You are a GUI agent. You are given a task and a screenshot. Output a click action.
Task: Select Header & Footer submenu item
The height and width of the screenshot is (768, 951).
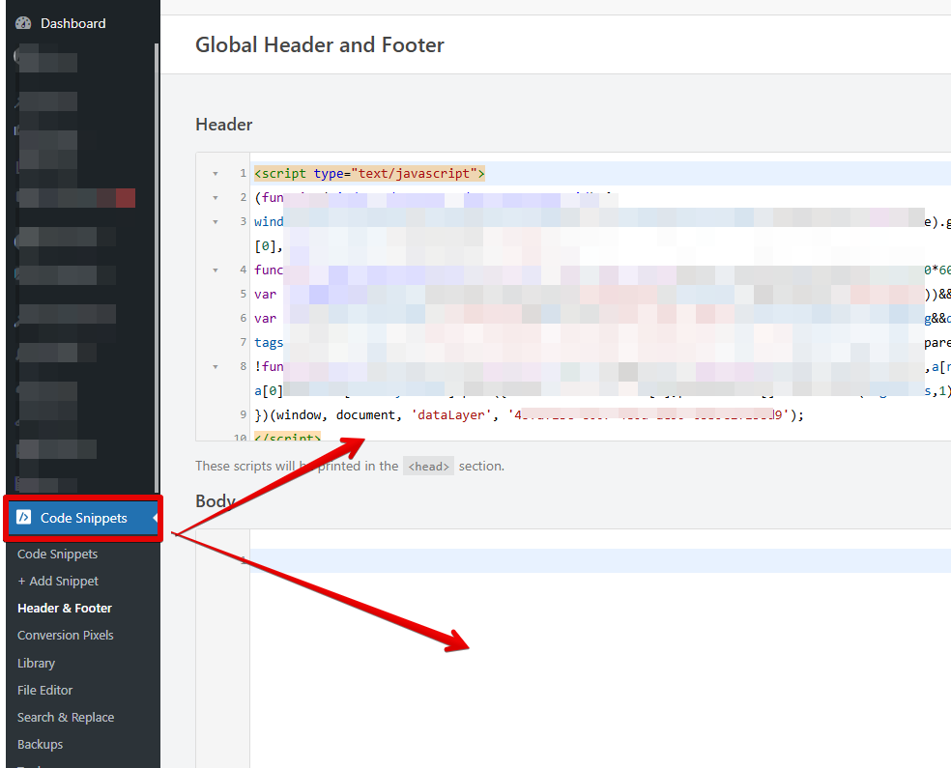tap(65, 608)
